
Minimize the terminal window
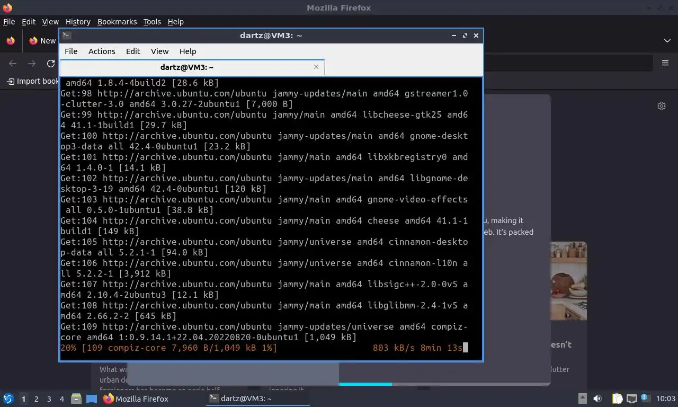[454, 36]
